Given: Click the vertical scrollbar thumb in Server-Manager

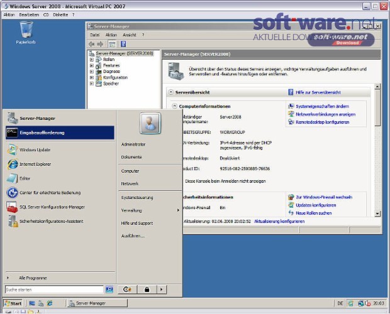Looking at the screenshot, I should tap(377, 107).
